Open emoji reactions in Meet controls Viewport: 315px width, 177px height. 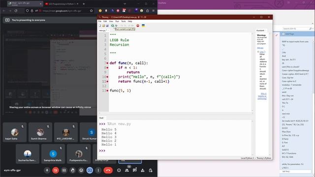point(81,171)
